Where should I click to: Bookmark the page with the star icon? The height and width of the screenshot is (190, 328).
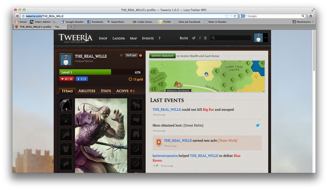click(227, 16)
